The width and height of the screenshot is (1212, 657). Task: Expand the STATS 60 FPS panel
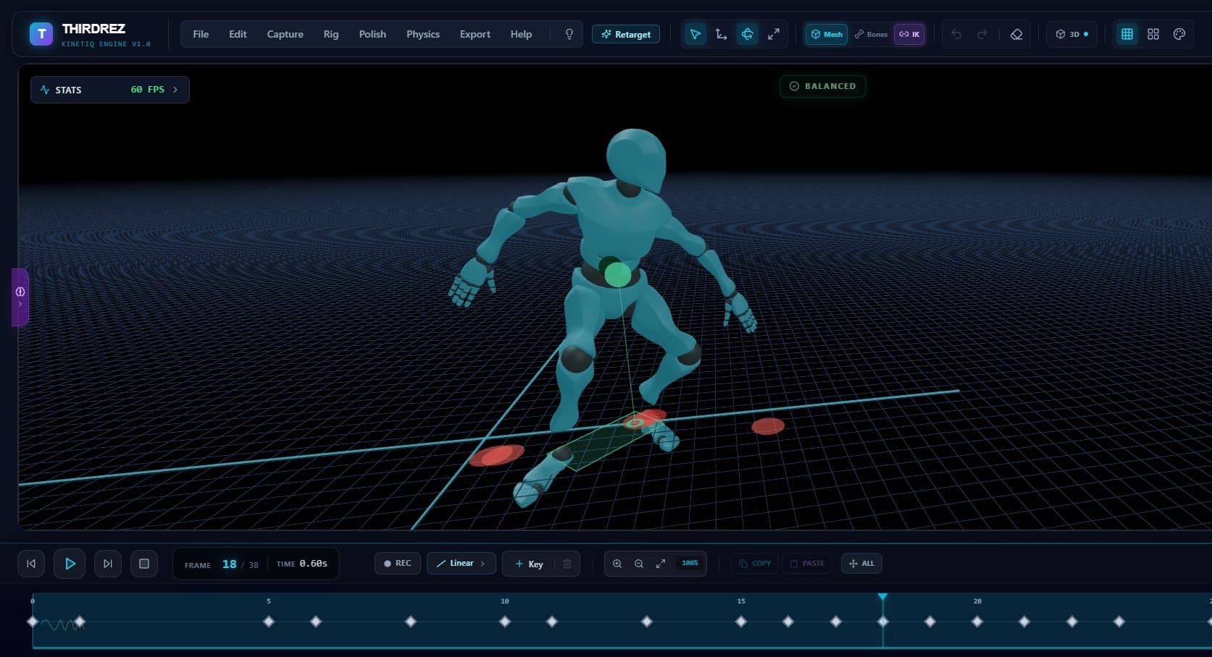point(110,90)
